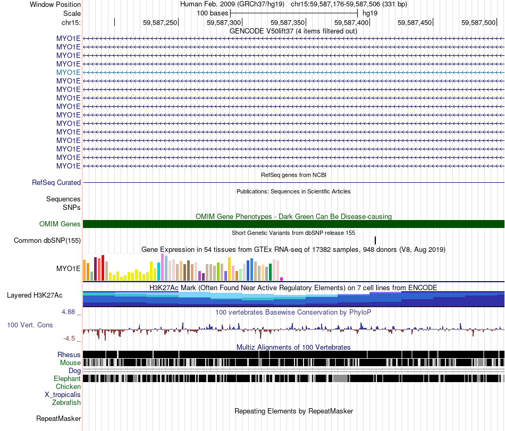Open the GTEx Gene Expression track title
This screenshot has height=431, width=505.
(293, 249)
